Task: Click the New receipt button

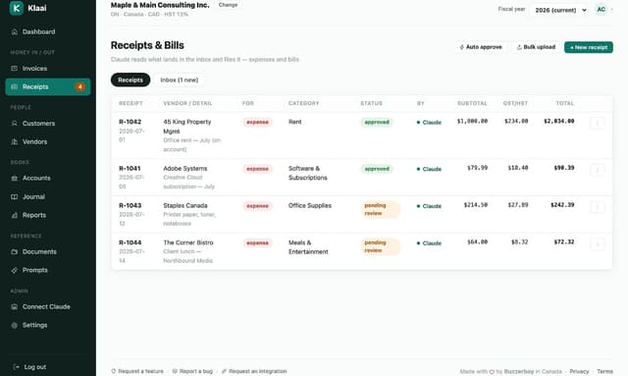Action: click(x=589, y=47)
